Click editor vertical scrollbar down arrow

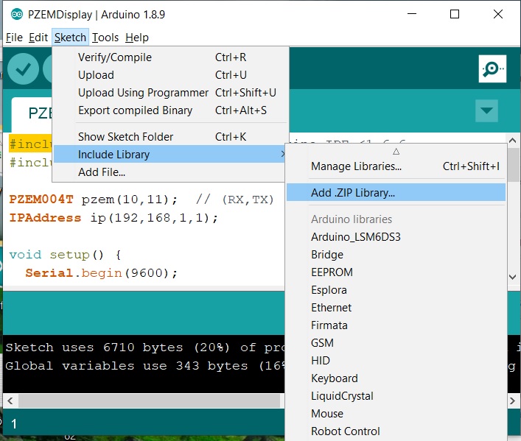pos(513,277)
